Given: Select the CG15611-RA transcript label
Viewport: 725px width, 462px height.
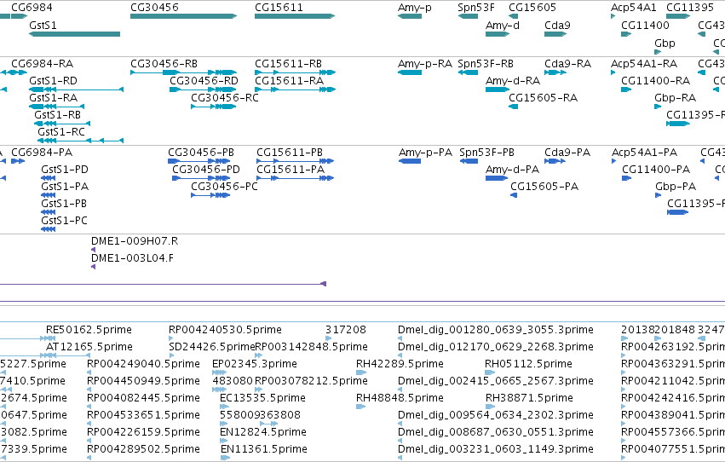Looking at the screenshot, I should (x=290, y=81).
